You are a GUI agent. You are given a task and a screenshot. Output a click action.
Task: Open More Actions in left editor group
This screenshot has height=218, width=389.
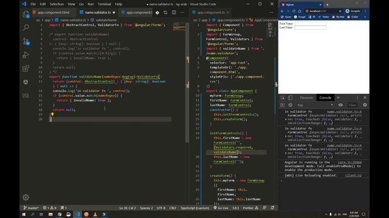coord(182,12)
